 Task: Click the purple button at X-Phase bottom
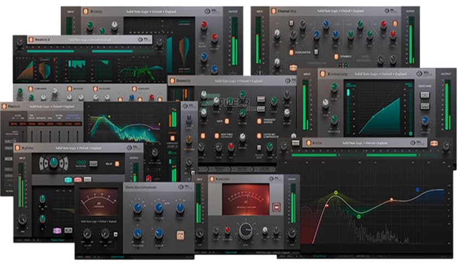click(x=57, y=231)
